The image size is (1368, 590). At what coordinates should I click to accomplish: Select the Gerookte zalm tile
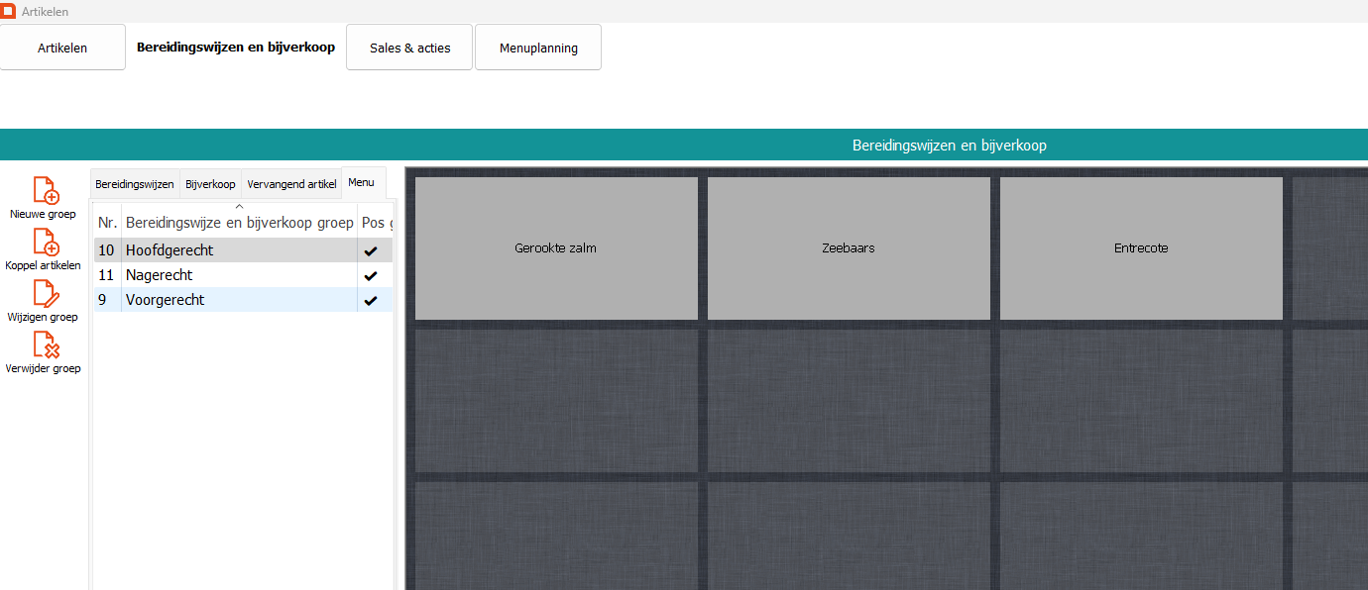point(555,248)
